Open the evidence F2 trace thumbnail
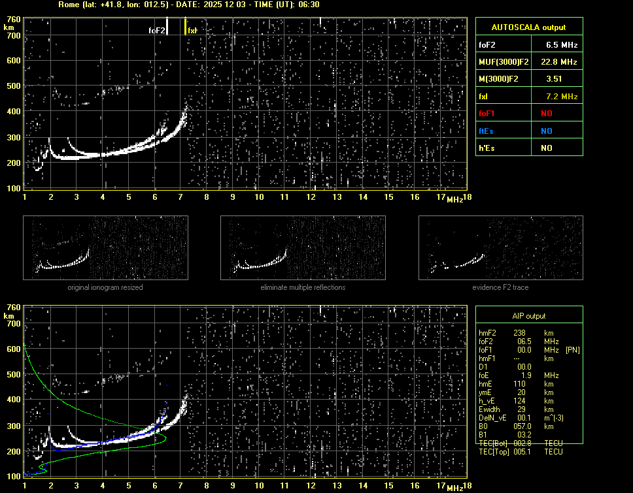 500,249
